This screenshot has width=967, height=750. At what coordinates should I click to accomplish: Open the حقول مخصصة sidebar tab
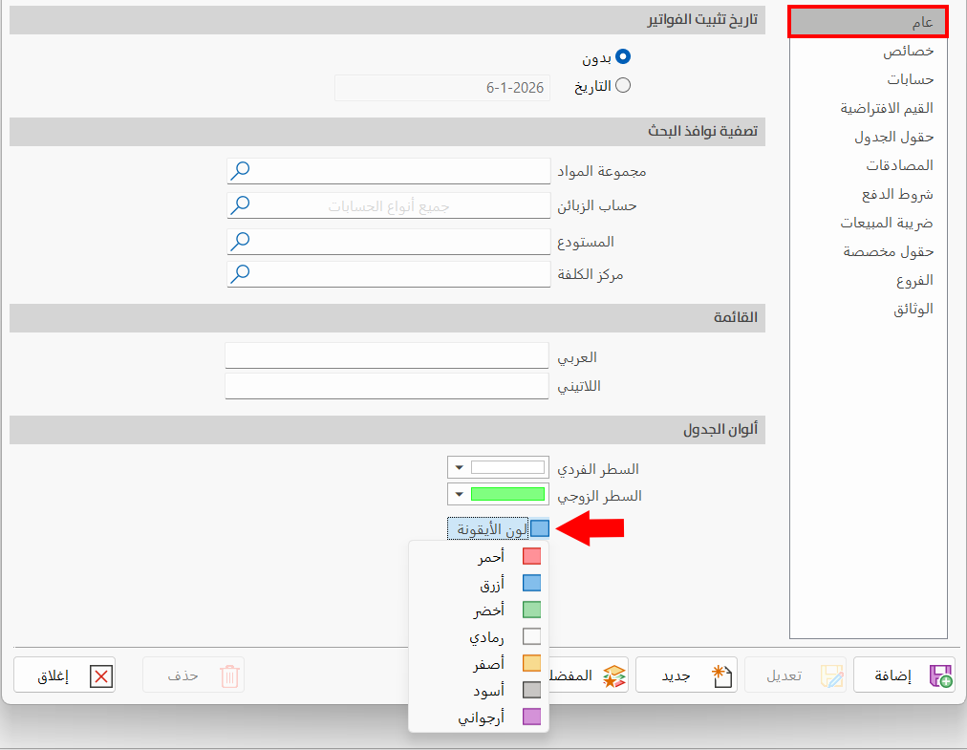tap(869, 251)
